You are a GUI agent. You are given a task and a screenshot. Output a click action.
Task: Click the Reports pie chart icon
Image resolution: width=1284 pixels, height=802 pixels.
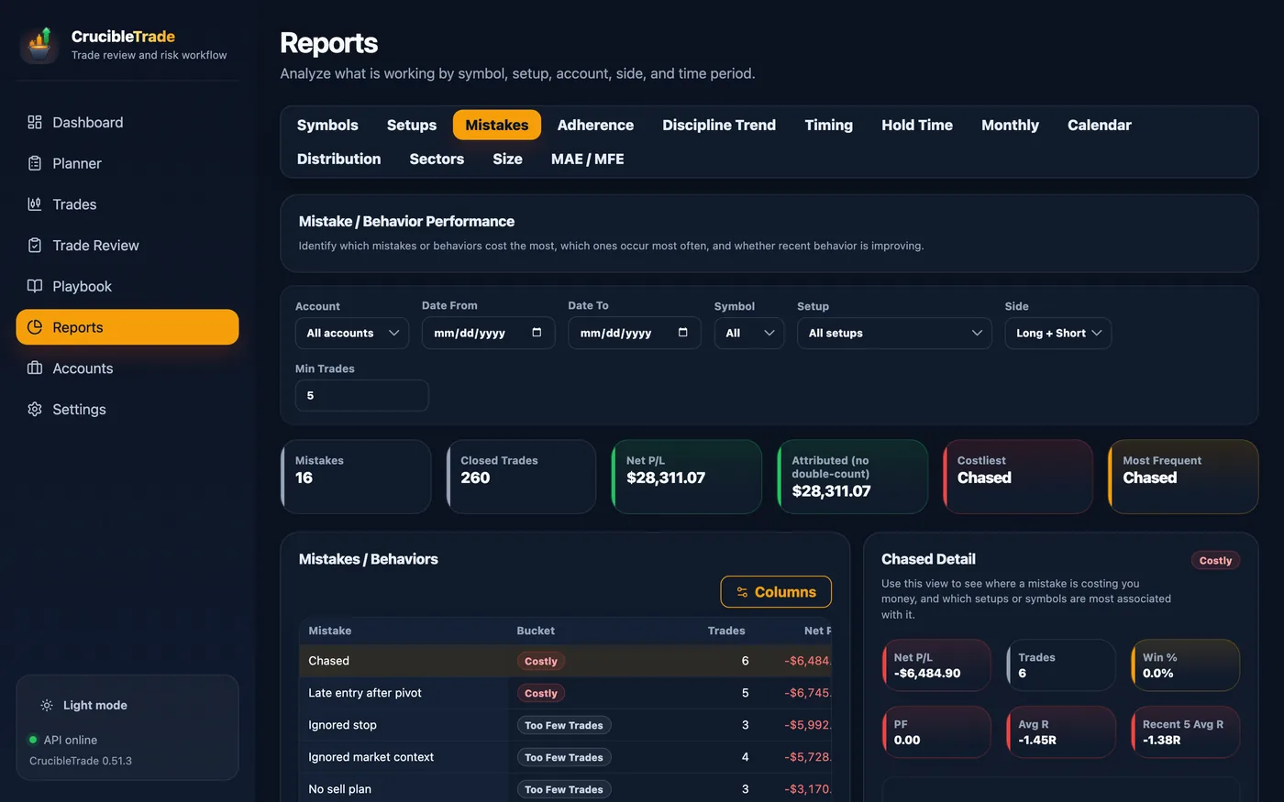click(x=35, y=327)
